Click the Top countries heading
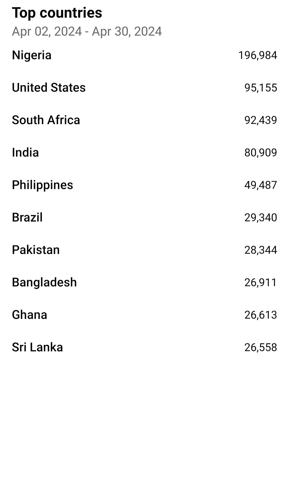 coord(57,13)
